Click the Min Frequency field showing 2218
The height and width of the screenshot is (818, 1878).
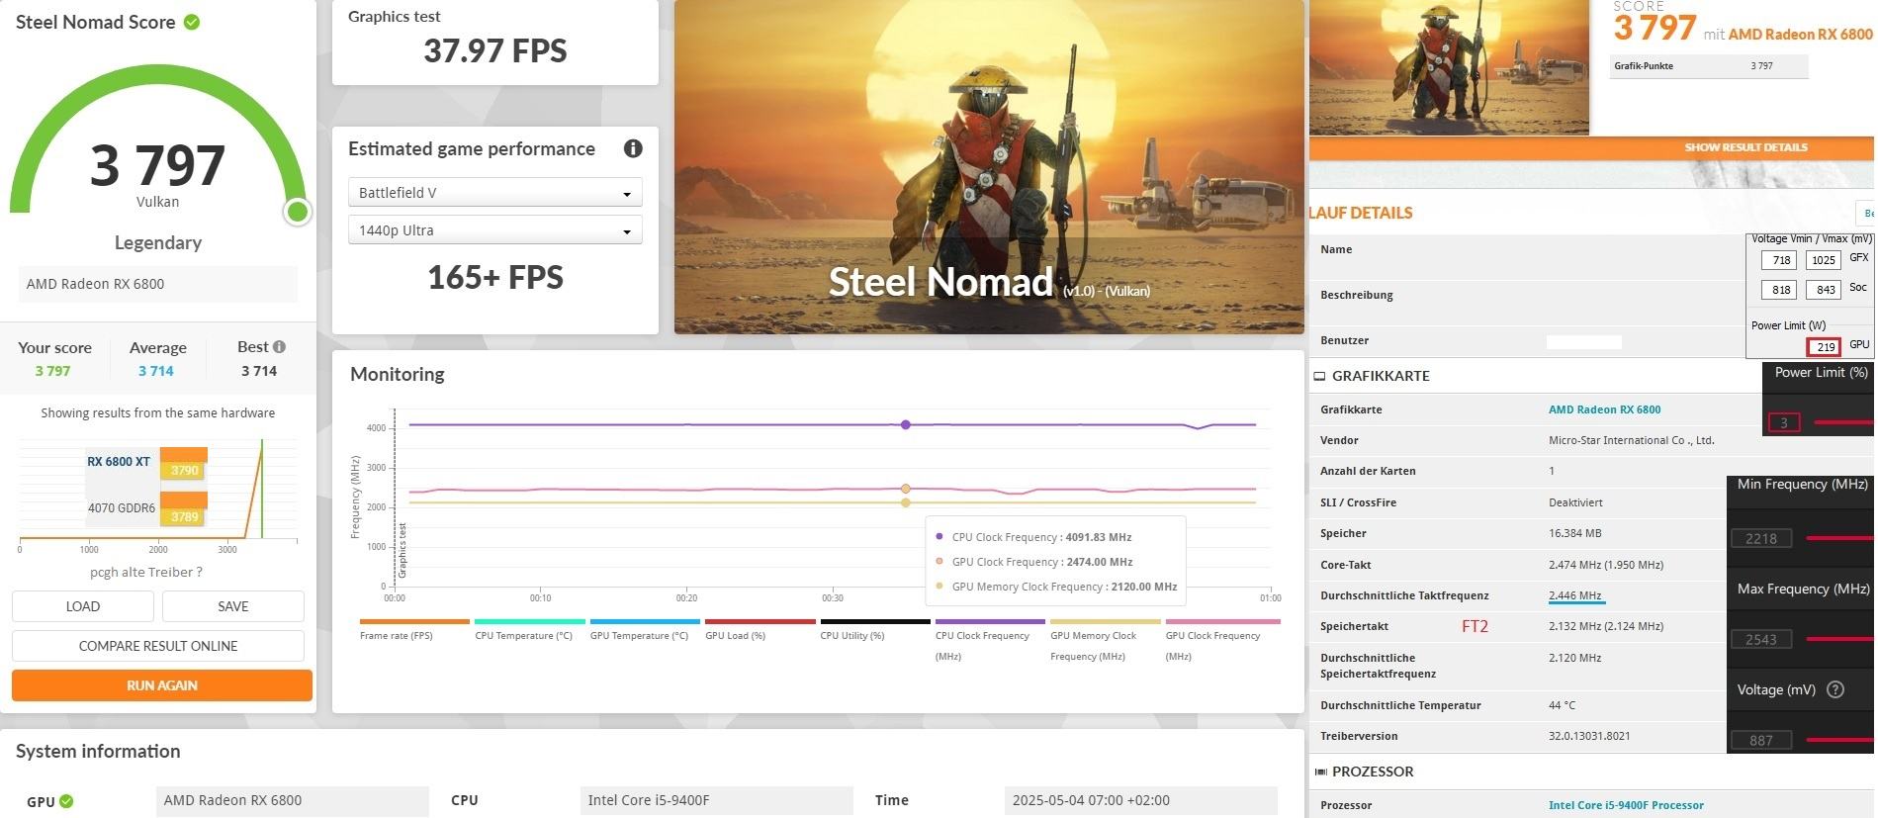(1761, 538)
